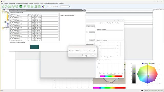This screenshot has width=164, height=92.
Task: Click the Цветовое отличие circle icon
Action: pyautogui.click(x=154, y=10)
